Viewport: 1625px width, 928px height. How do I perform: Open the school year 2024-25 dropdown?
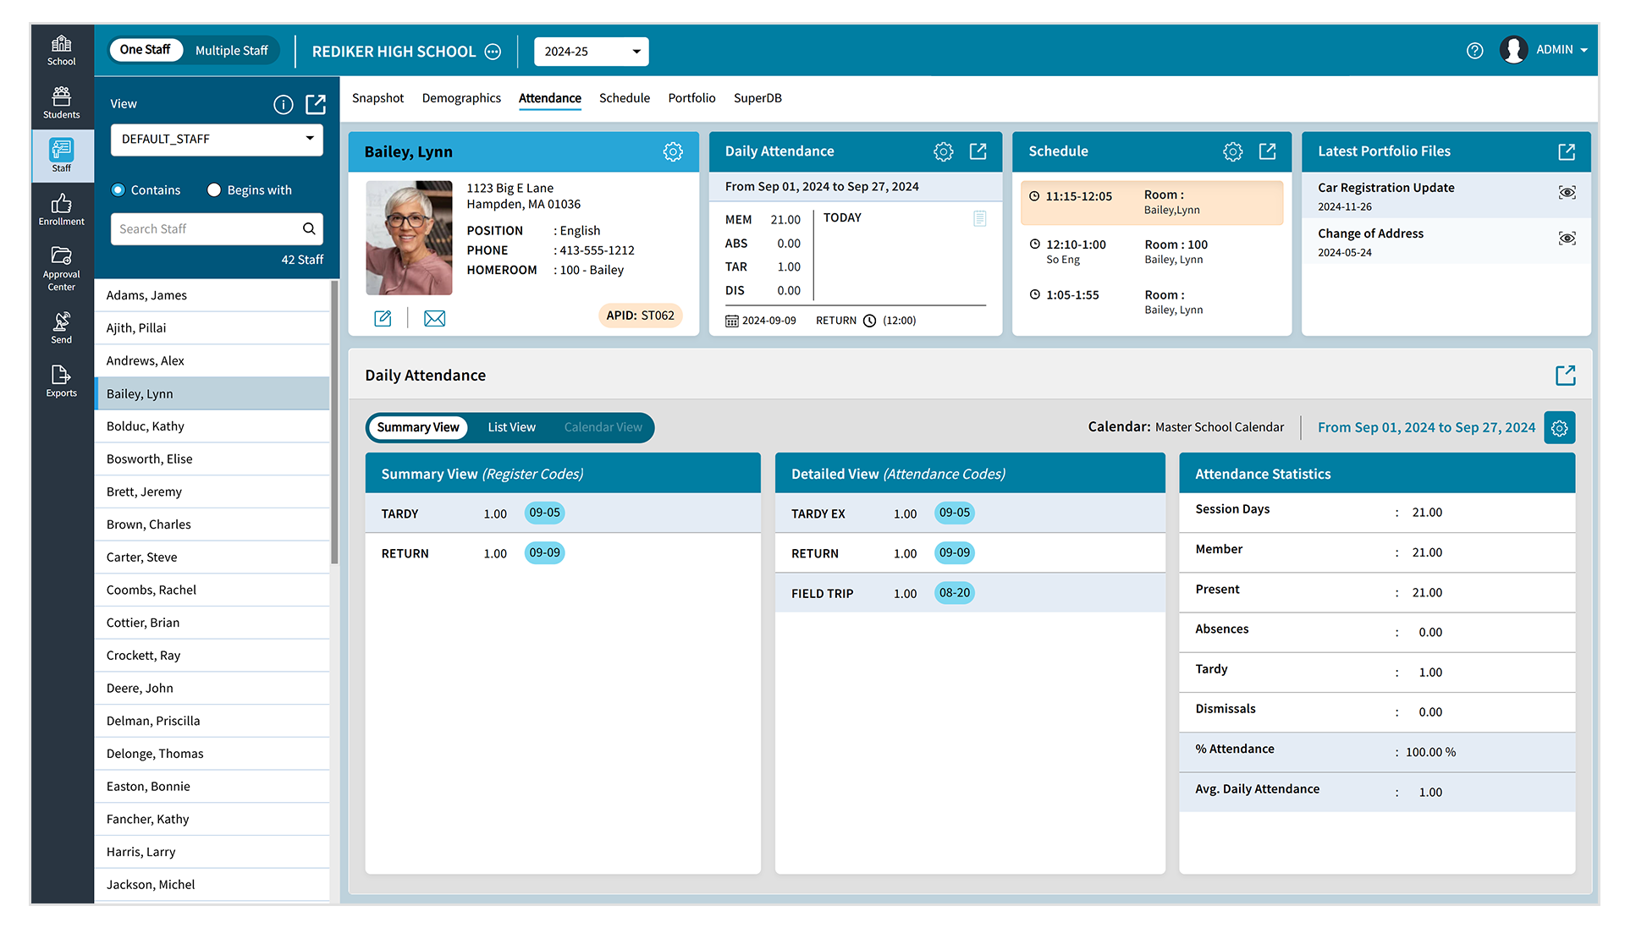(x=591, y=52)
